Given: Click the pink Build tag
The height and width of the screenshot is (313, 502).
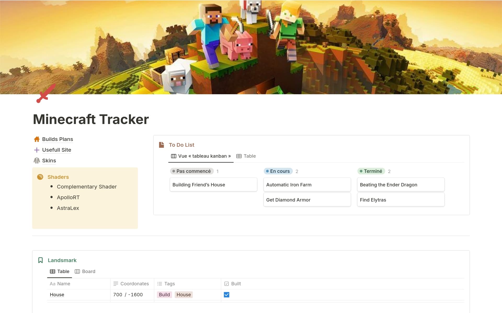Looking at the screenshot, I should tap(164, 295).
